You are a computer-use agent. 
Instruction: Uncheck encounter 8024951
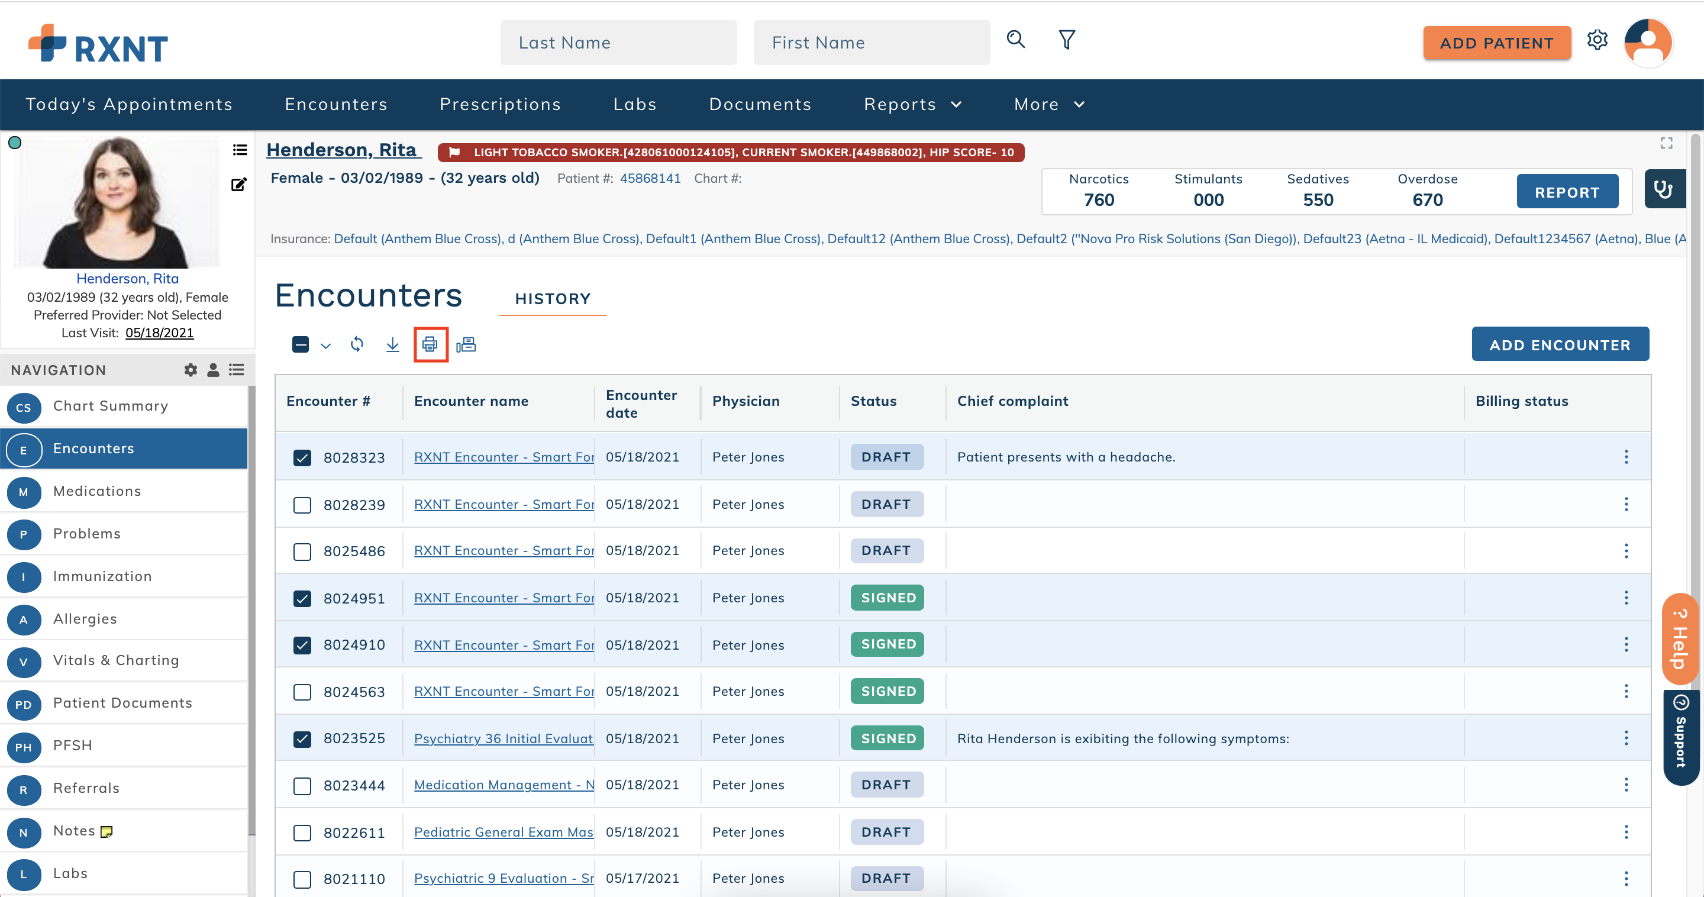click(x=302, y=599)
